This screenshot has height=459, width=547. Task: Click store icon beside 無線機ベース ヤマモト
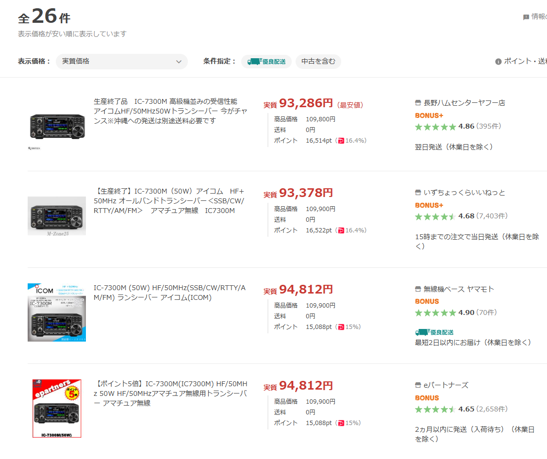[x=418, y=289]
